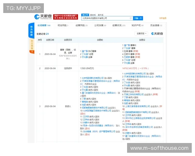Viewport: 195px width, 156px height.
Task: Open 友合蜂巢（杭州）资产管理有限公司 link
Action: point(99,132)
